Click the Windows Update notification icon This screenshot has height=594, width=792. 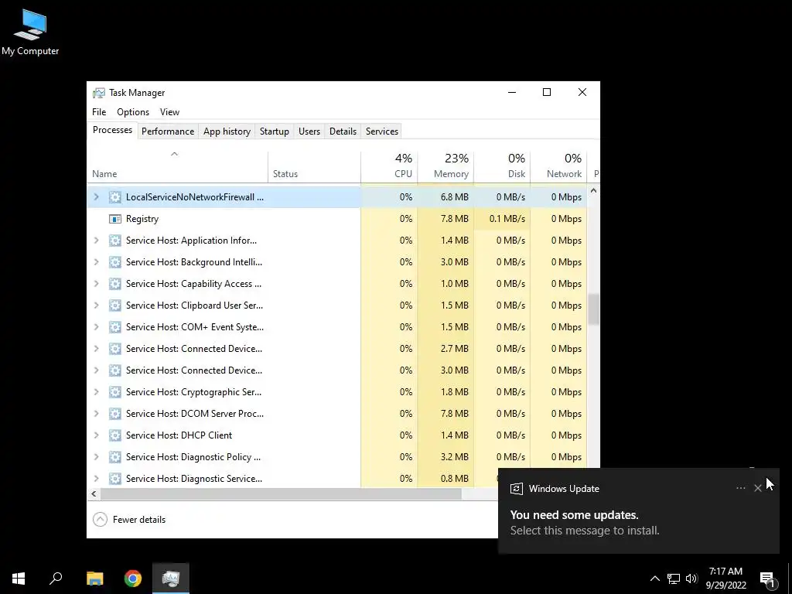(516, 489)
